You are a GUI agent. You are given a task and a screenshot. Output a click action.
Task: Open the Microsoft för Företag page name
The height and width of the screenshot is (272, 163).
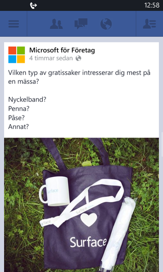point(62,50)
